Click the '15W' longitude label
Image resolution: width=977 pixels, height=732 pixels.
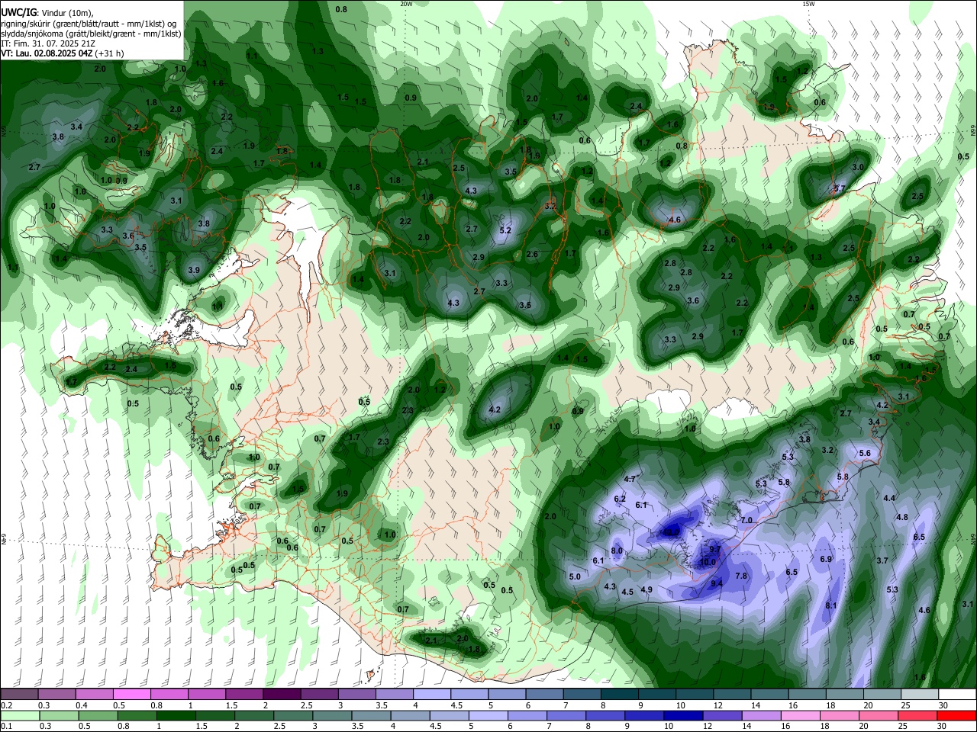(x=808, y=4)
